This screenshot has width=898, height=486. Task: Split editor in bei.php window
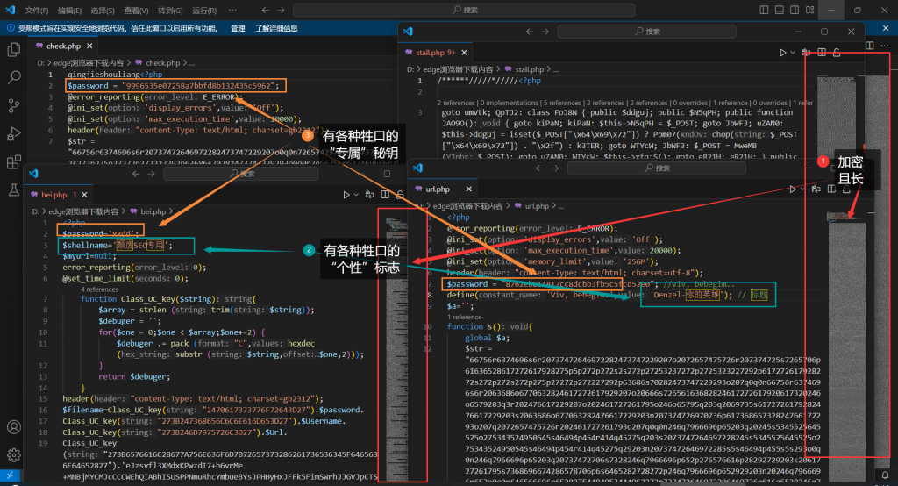coord(385,195)
